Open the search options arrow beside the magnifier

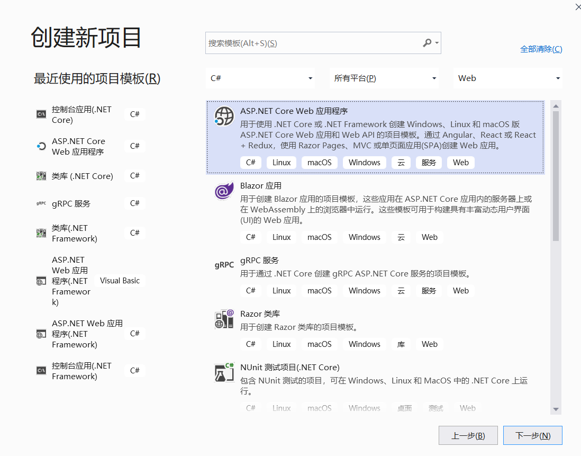[435, 42]
